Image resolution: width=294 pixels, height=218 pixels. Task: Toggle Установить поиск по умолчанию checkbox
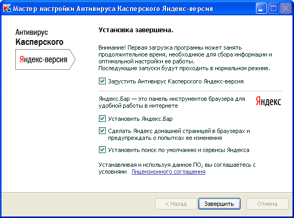tap(102, 150)
